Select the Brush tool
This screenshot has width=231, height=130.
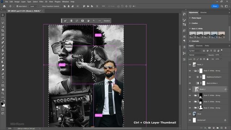click(x=3, y=46)
